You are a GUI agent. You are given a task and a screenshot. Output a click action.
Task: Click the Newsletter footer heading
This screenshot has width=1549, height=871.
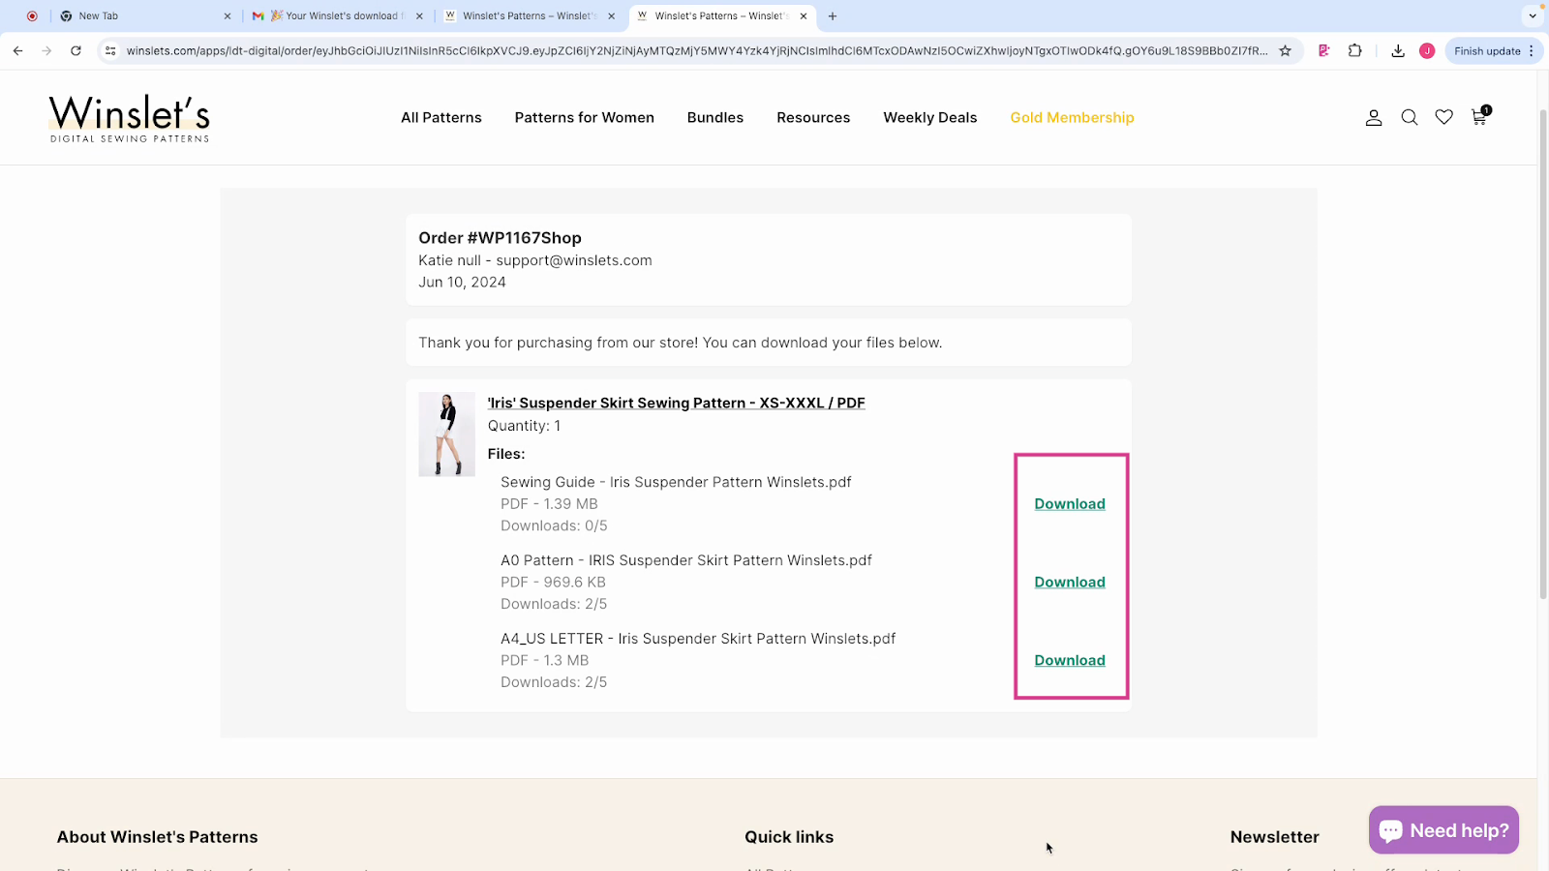point(1274,837)
